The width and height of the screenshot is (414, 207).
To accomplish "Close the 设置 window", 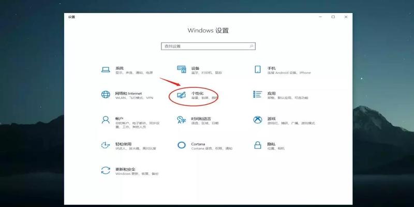I will (x=346, y=17).
